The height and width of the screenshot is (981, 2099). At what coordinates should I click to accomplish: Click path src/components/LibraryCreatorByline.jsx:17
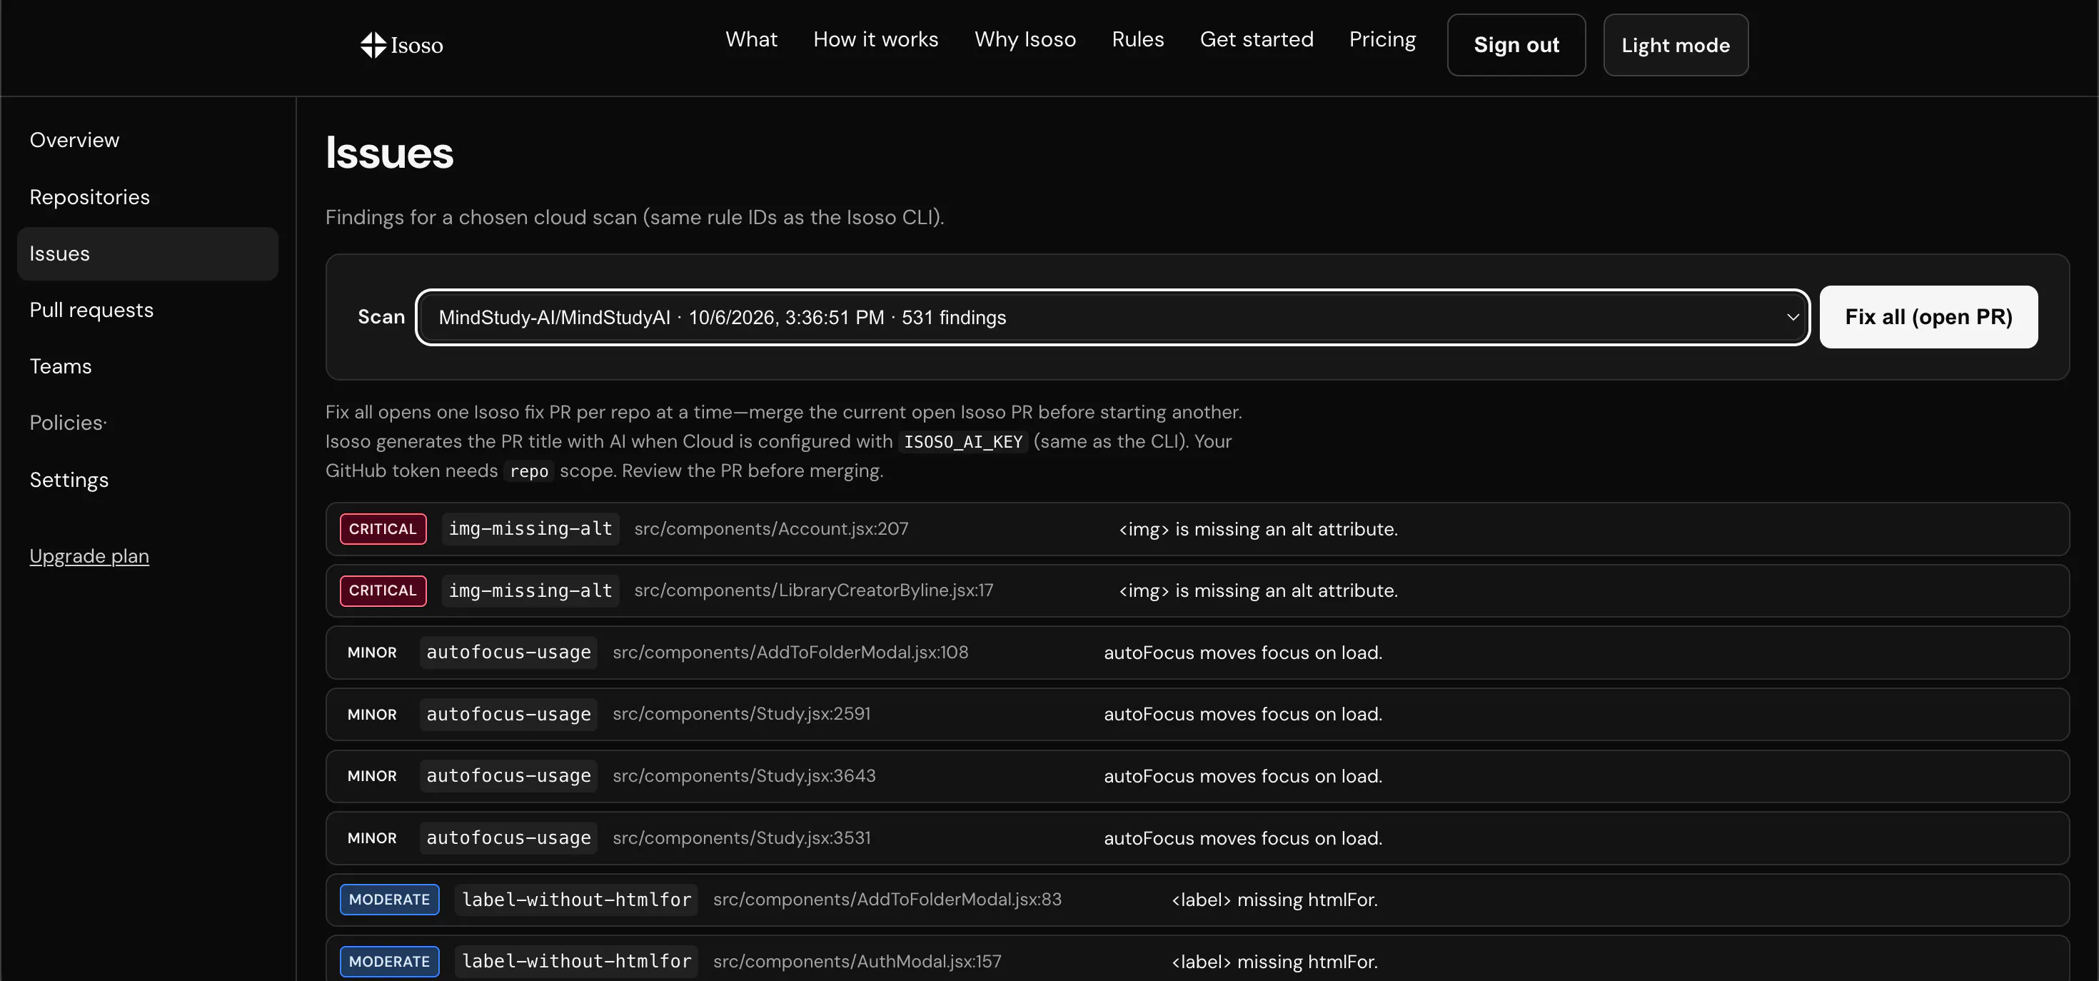point(813,590)
